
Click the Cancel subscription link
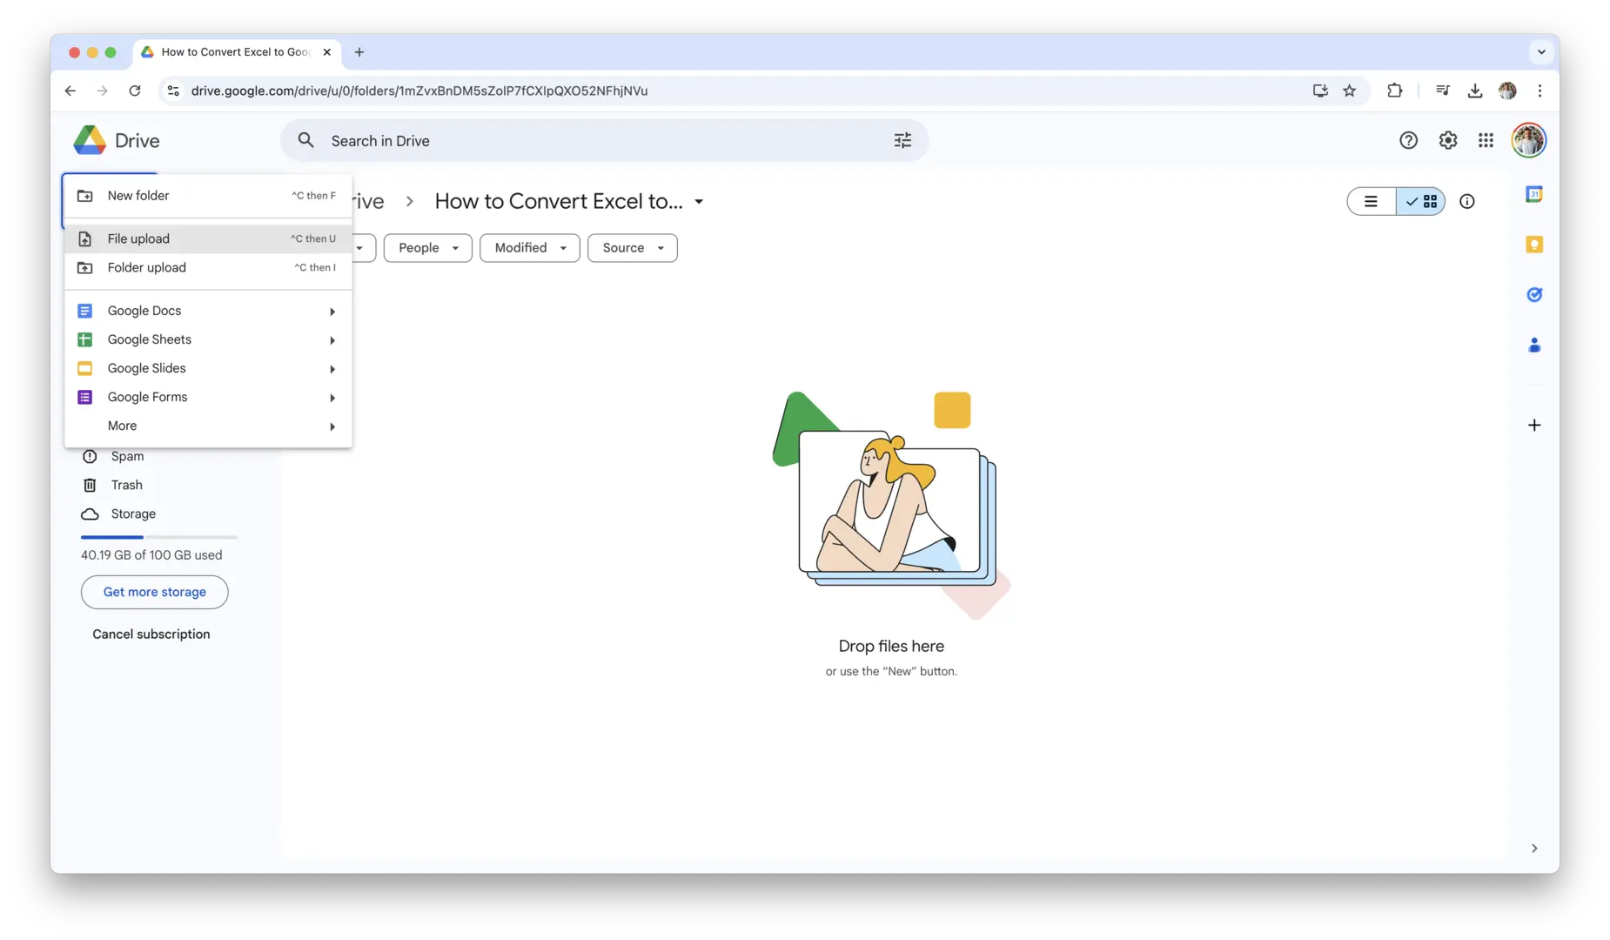coord(151,634)
